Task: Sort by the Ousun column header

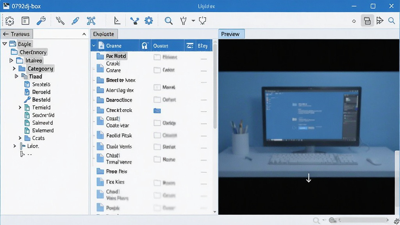Action: point(161,46)
